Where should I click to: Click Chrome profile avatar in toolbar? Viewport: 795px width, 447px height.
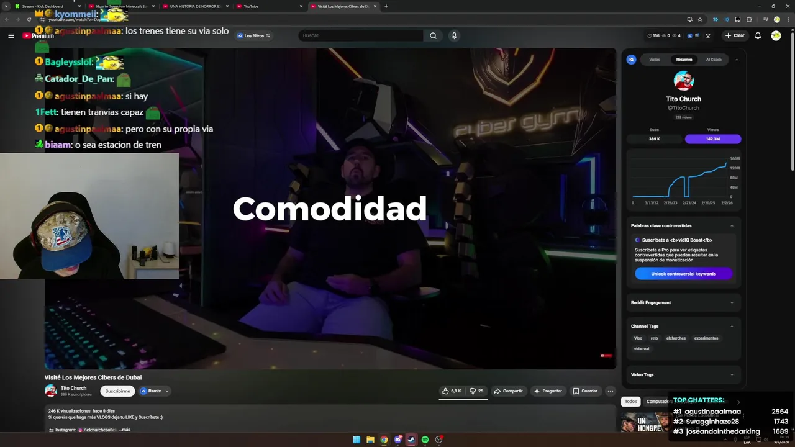click(777, 19)
